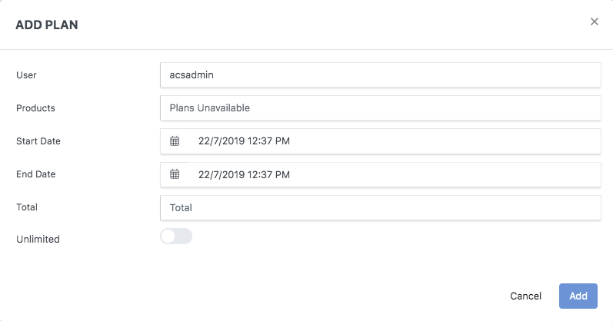Open the End Date calendar picker icon
Image resolution: width=613 pixels, height=321 pixels.
coord(175,174)
